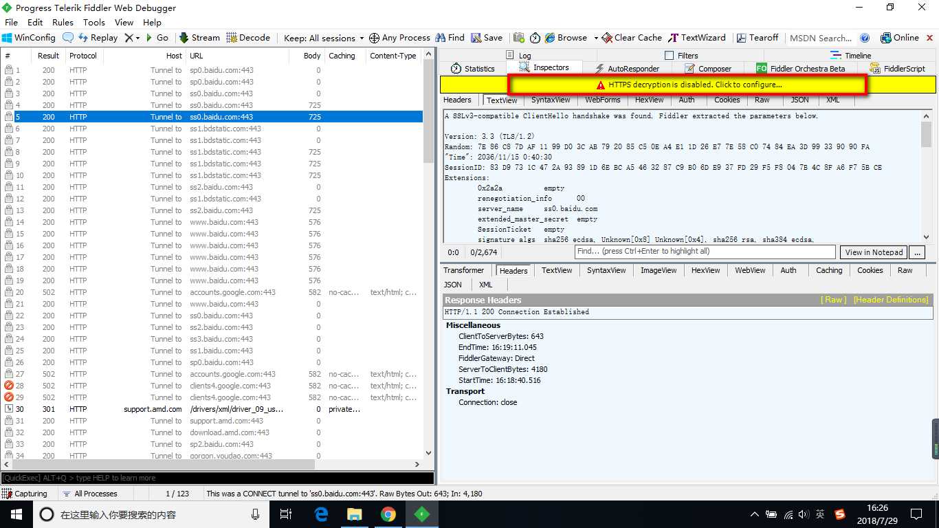Select the response Transformer tab
The width and height of the screenshot is (939, 528).
pyautogui.click(x=463, y=270)
